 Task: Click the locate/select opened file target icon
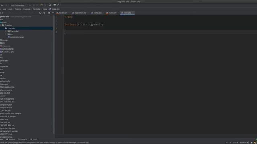click(40, 13)
